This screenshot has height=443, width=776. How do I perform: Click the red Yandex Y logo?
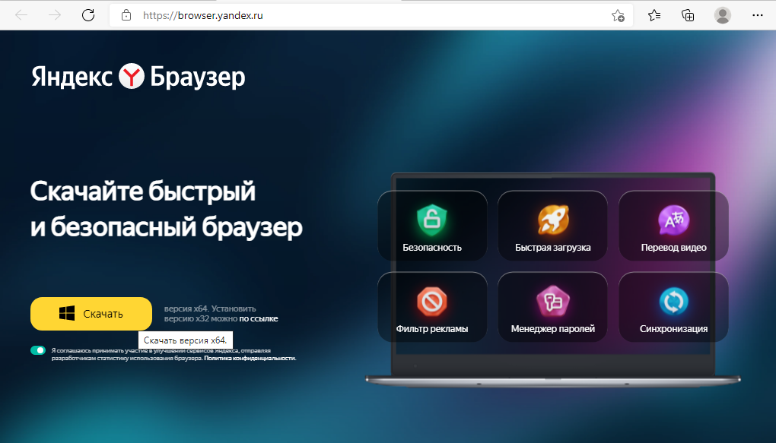131,76
